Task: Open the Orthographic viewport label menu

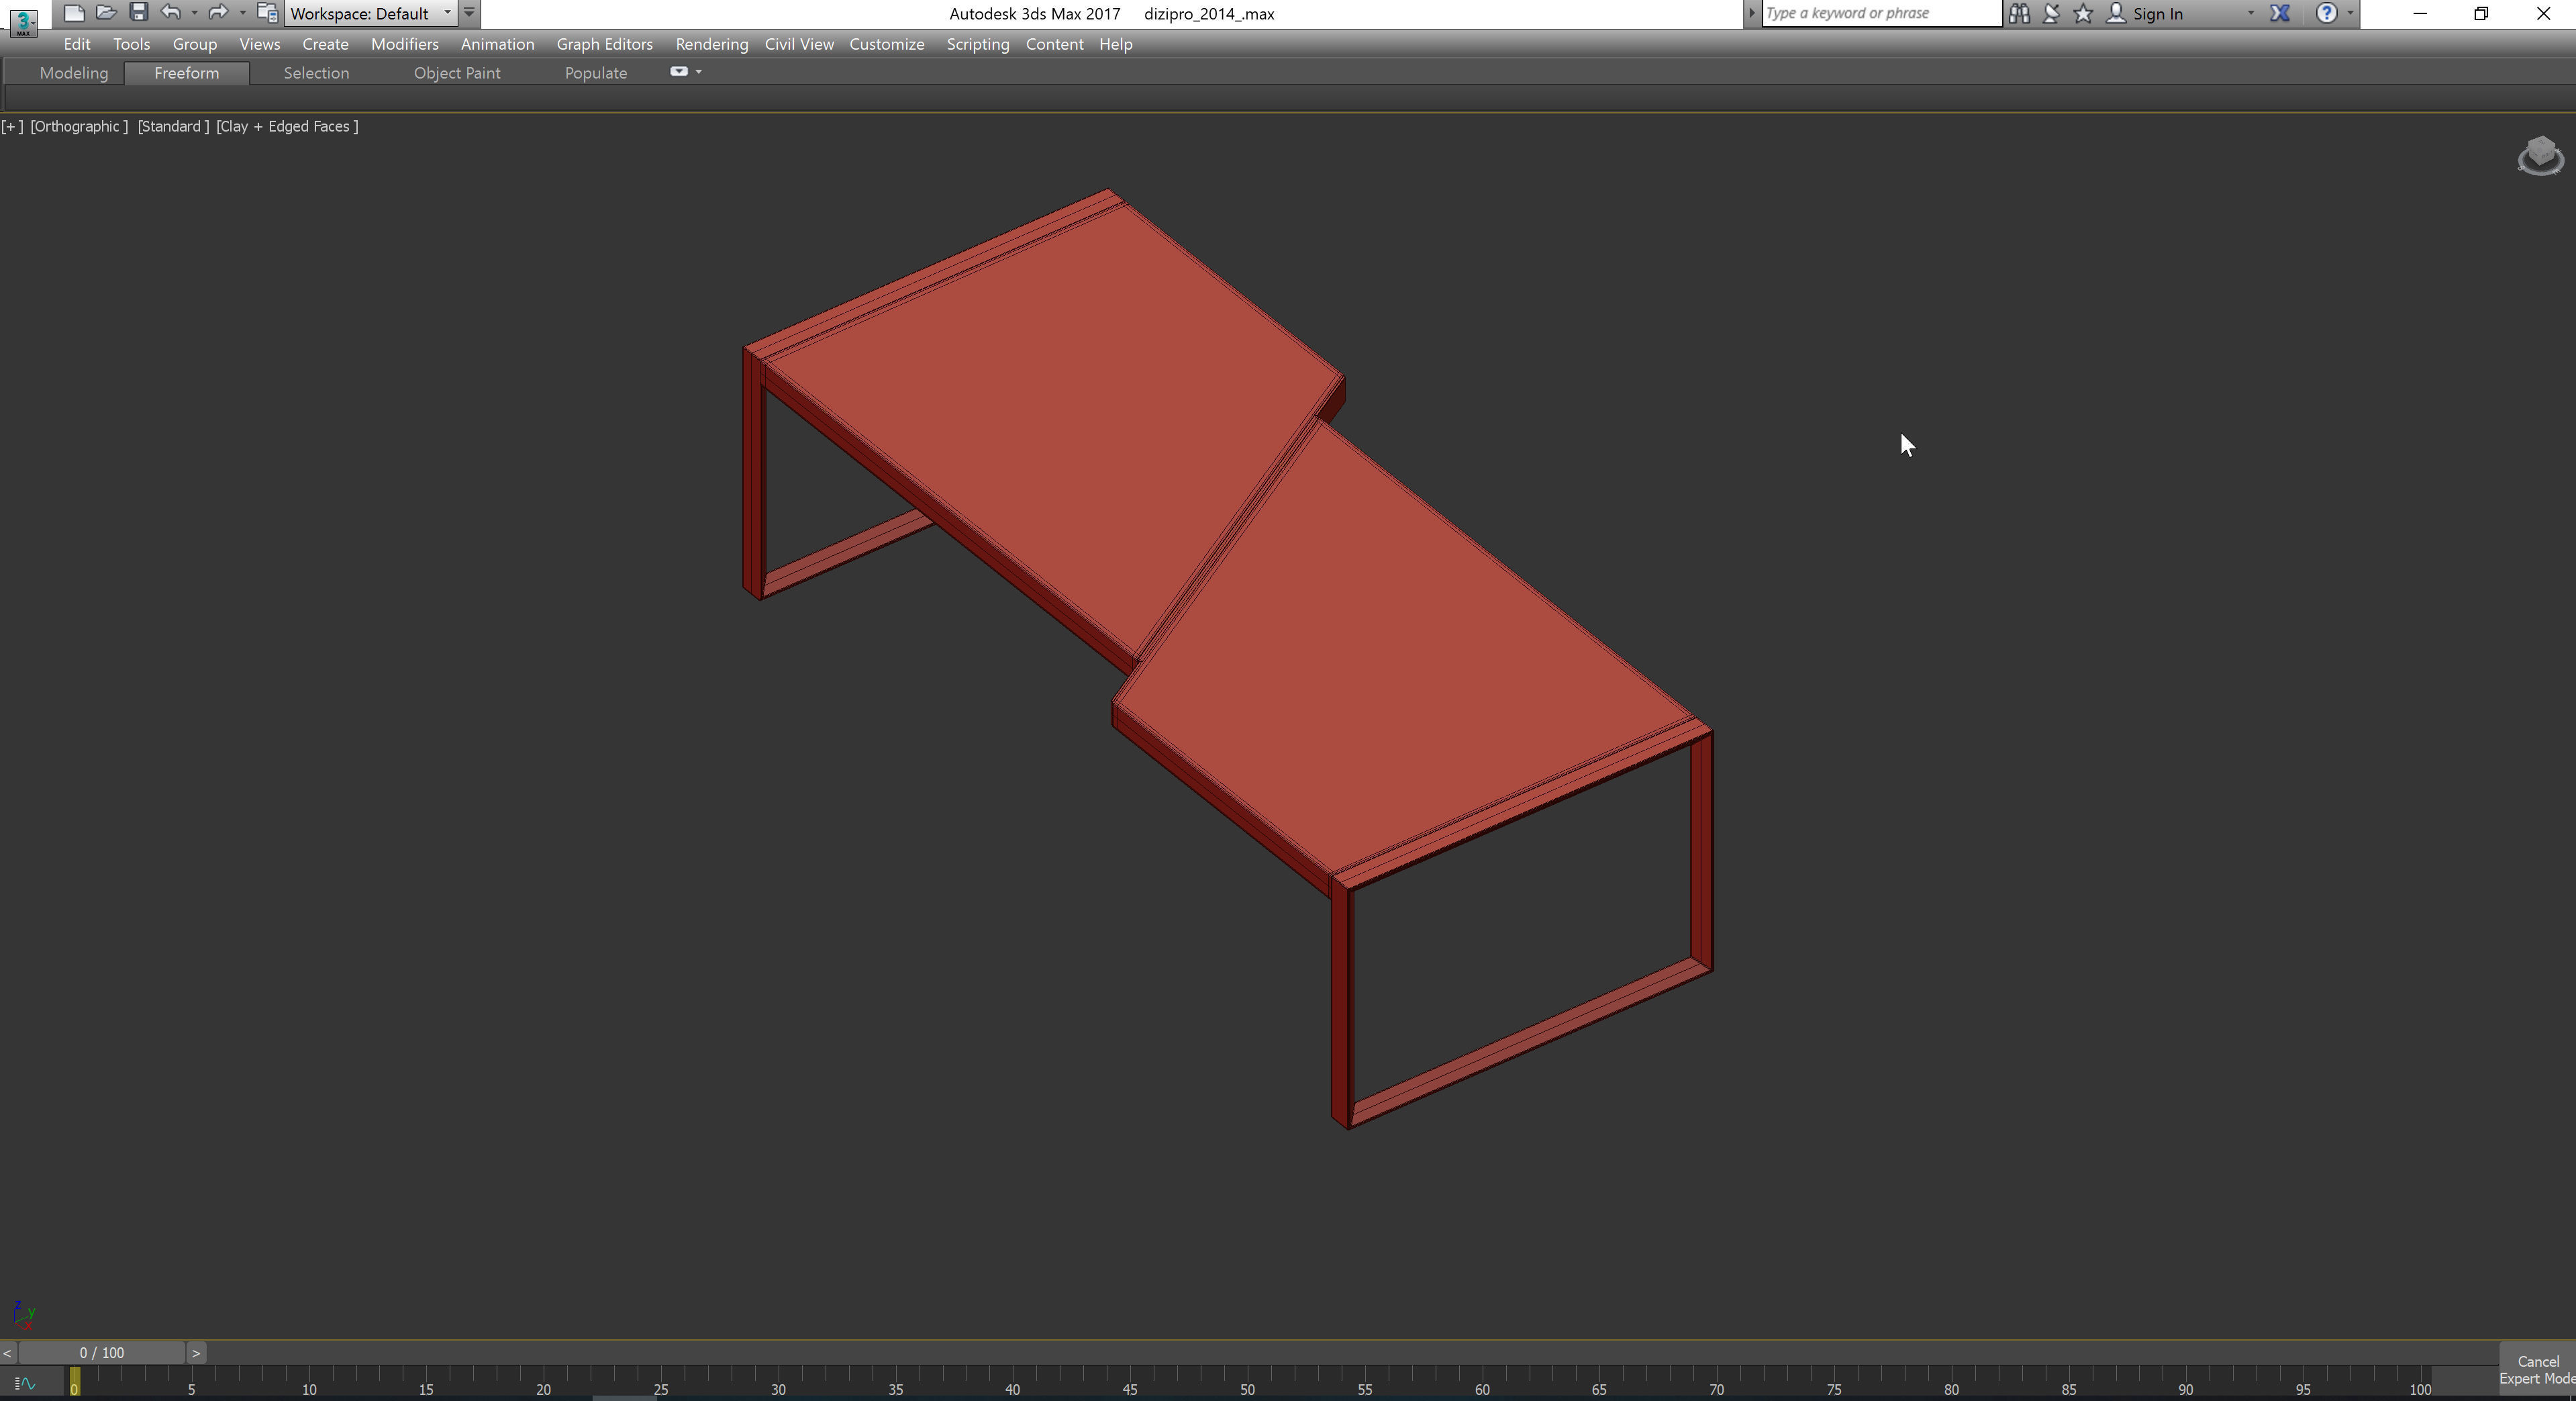Action: tap(79, 126)
